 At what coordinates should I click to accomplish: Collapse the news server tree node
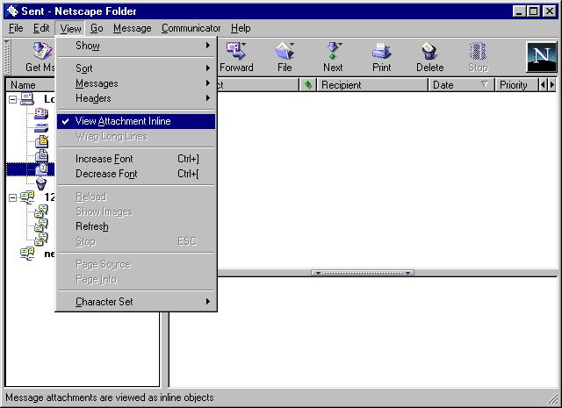click(x=12, y=197)
